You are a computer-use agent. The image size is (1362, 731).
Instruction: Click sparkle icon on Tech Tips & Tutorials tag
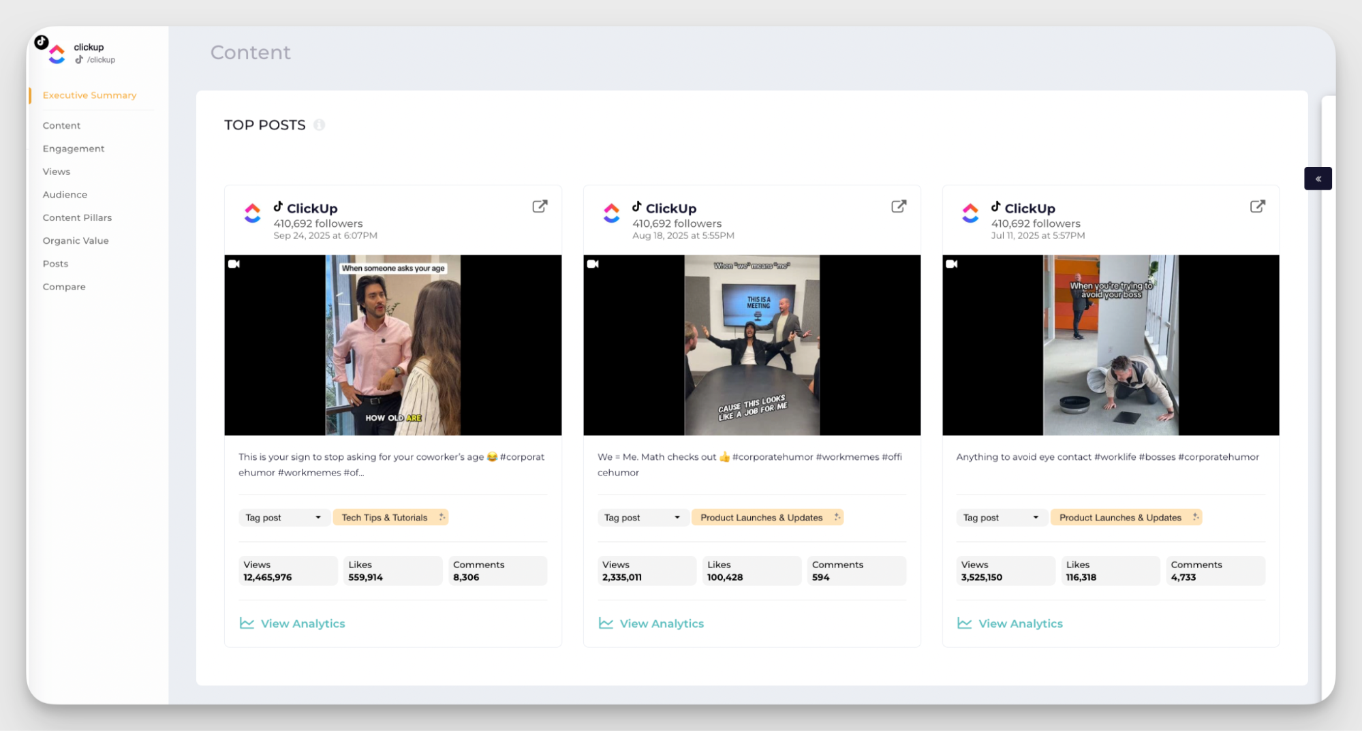tap(442, 517)
